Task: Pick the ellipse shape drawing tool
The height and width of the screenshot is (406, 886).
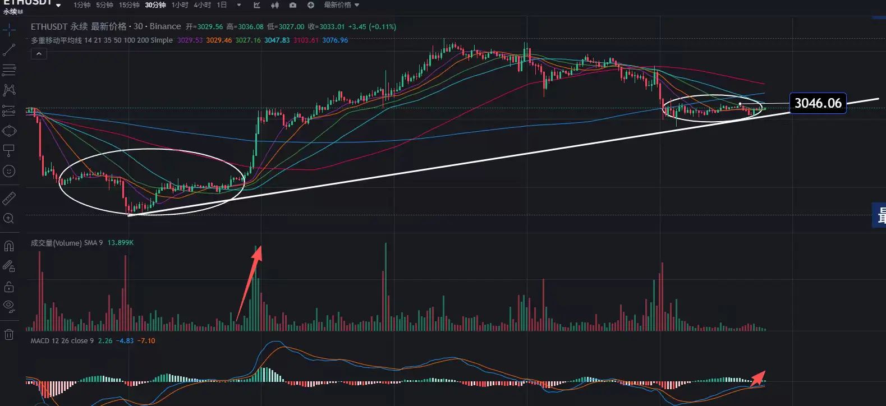Action: tap(9, 131)
